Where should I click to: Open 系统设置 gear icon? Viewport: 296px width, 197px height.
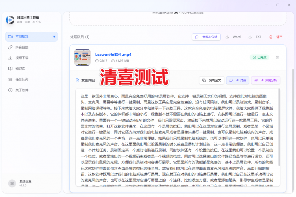12,183
